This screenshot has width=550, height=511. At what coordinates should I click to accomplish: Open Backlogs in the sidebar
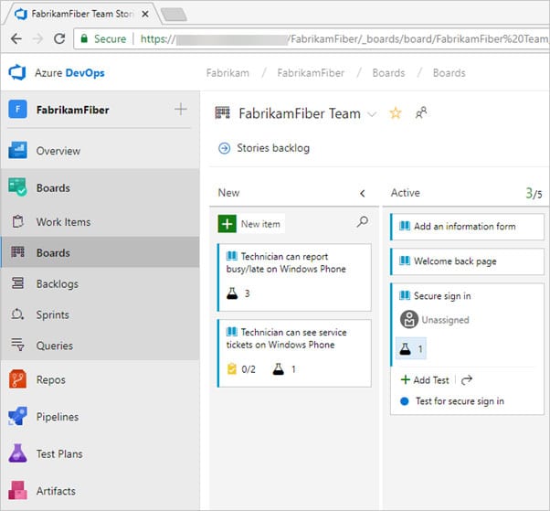pyautogui.click(x=100, y=283)
